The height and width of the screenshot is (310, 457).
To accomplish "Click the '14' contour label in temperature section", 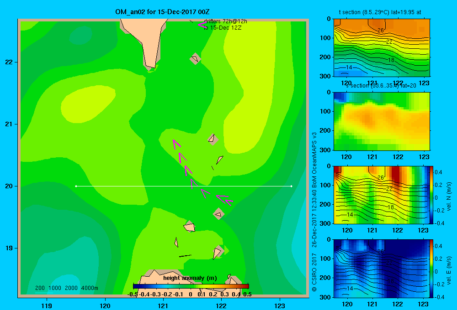I will pyautogui.click(x=349, y=67).
